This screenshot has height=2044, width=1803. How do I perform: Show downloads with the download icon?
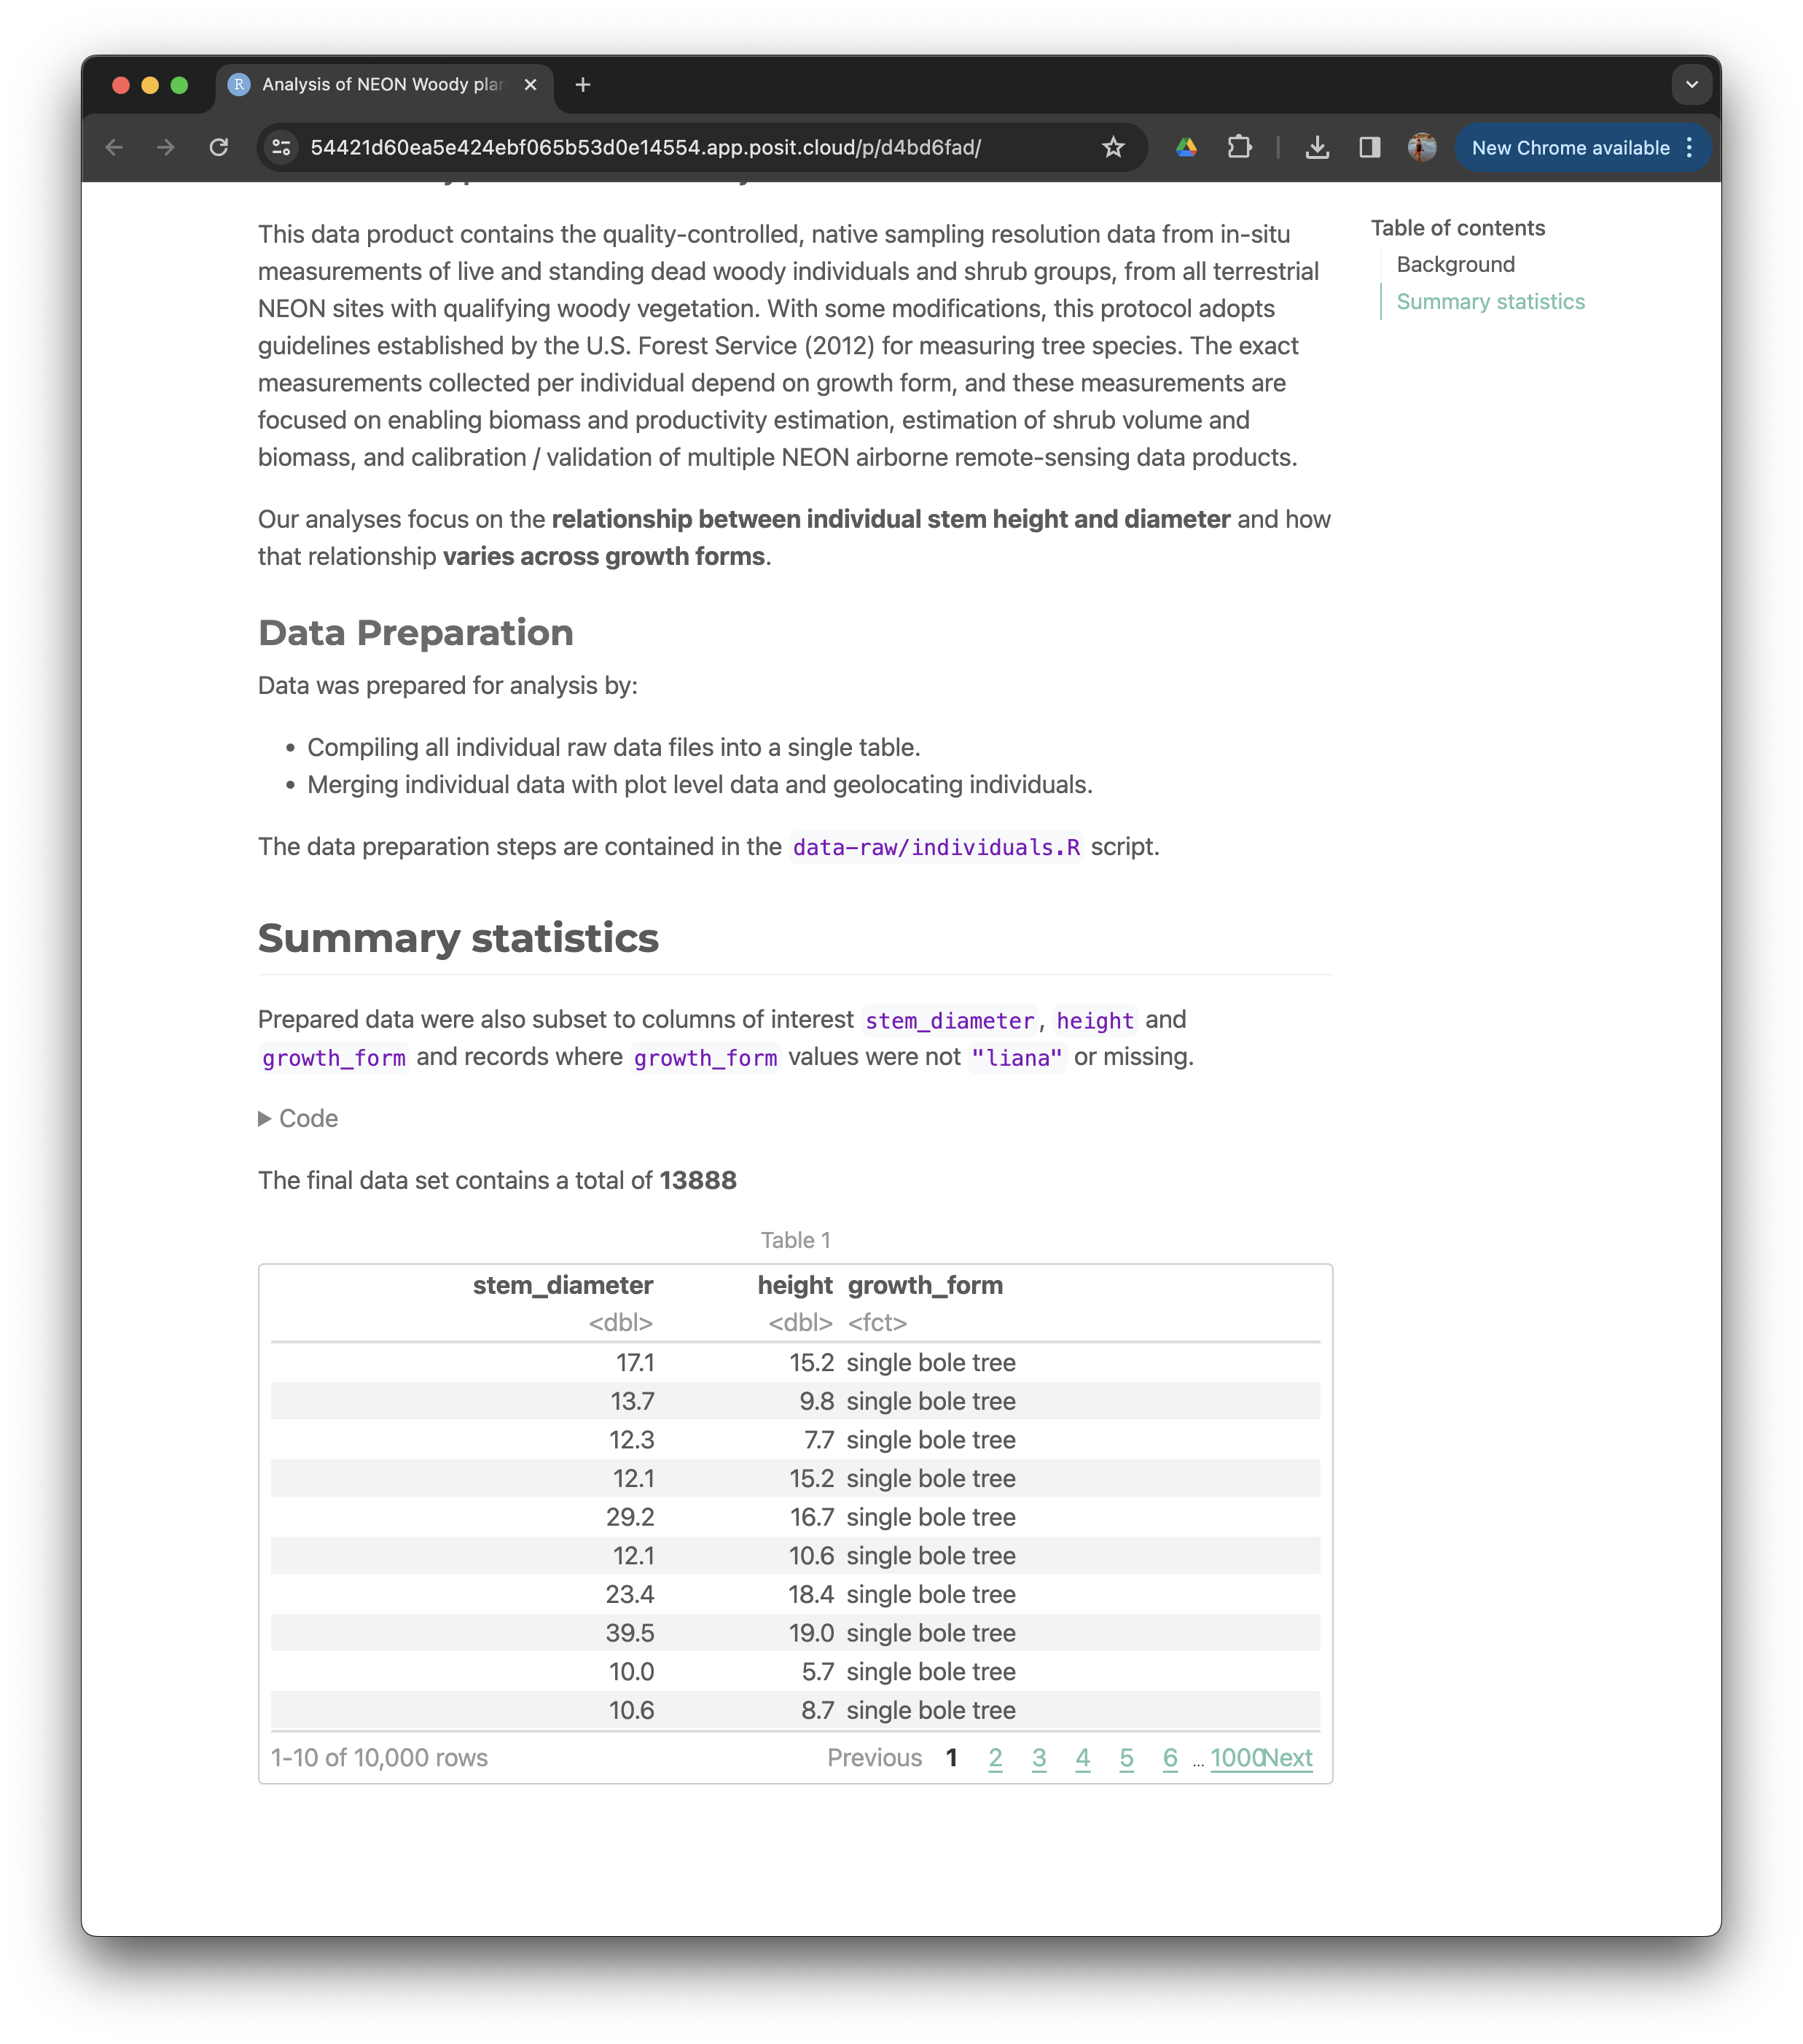pyautogui.click(x=1317, y=148)
